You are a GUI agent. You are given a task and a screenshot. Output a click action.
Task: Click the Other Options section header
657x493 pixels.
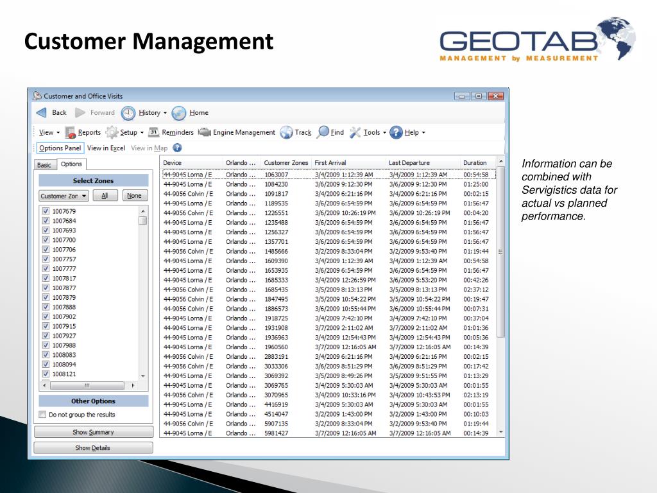94,401
